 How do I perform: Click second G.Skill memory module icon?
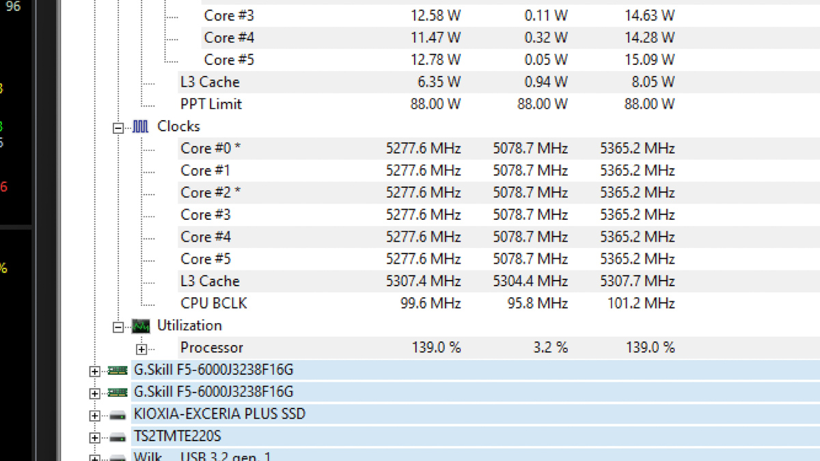coord(118,392)
